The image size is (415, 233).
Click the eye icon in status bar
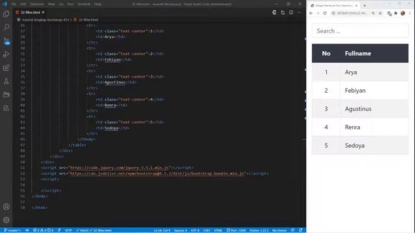[27, 230]
